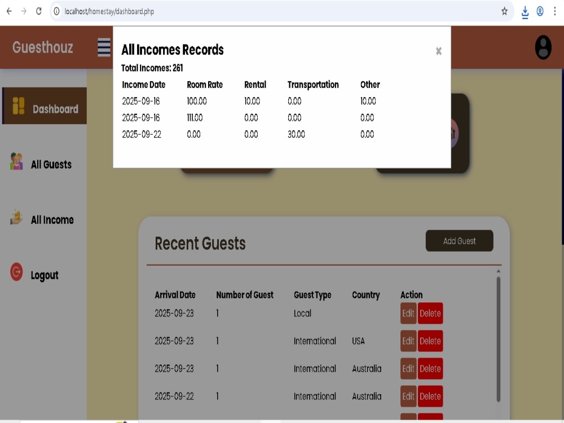Delete the USA guest row
Viewport: 564px width, 423px height.
click(x=430, y=341)
